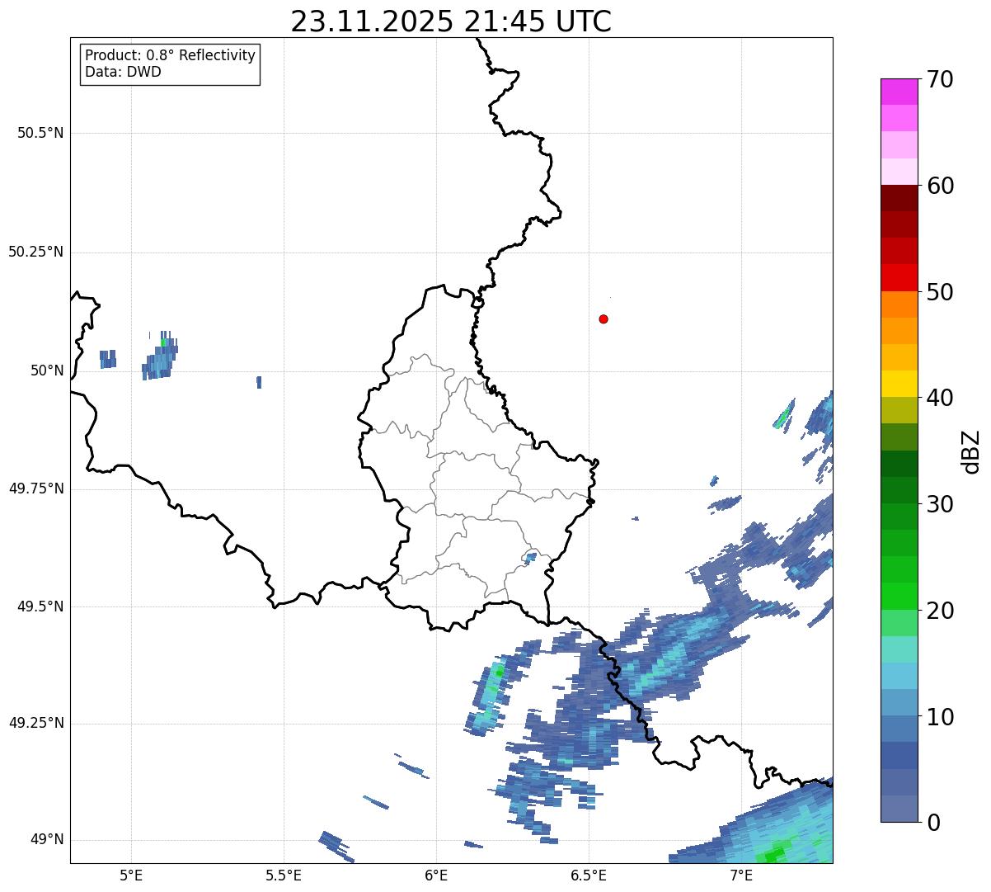Click the bright green swatch at 20
This screenshot has width=991, height=892.
click(x=899, y=596)
